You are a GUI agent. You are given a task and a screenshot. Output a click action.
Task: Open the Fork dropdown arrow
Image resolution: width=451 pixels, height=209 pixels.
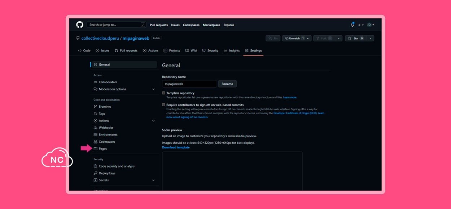339,38
